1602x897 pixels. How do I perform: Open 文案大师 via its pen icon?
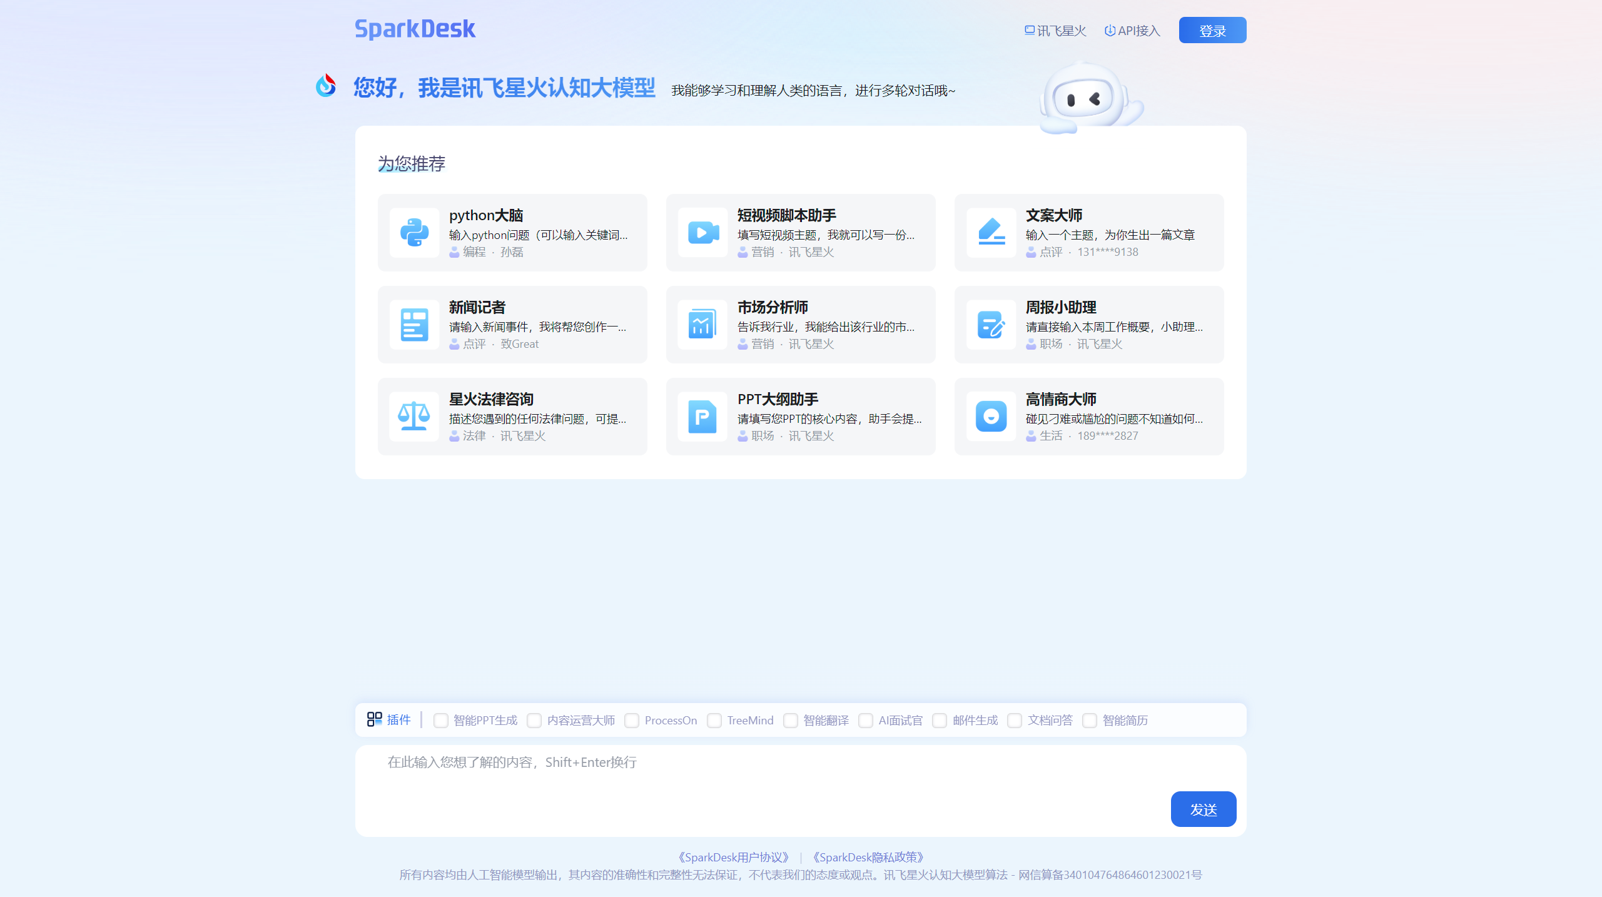click(991, 233)
